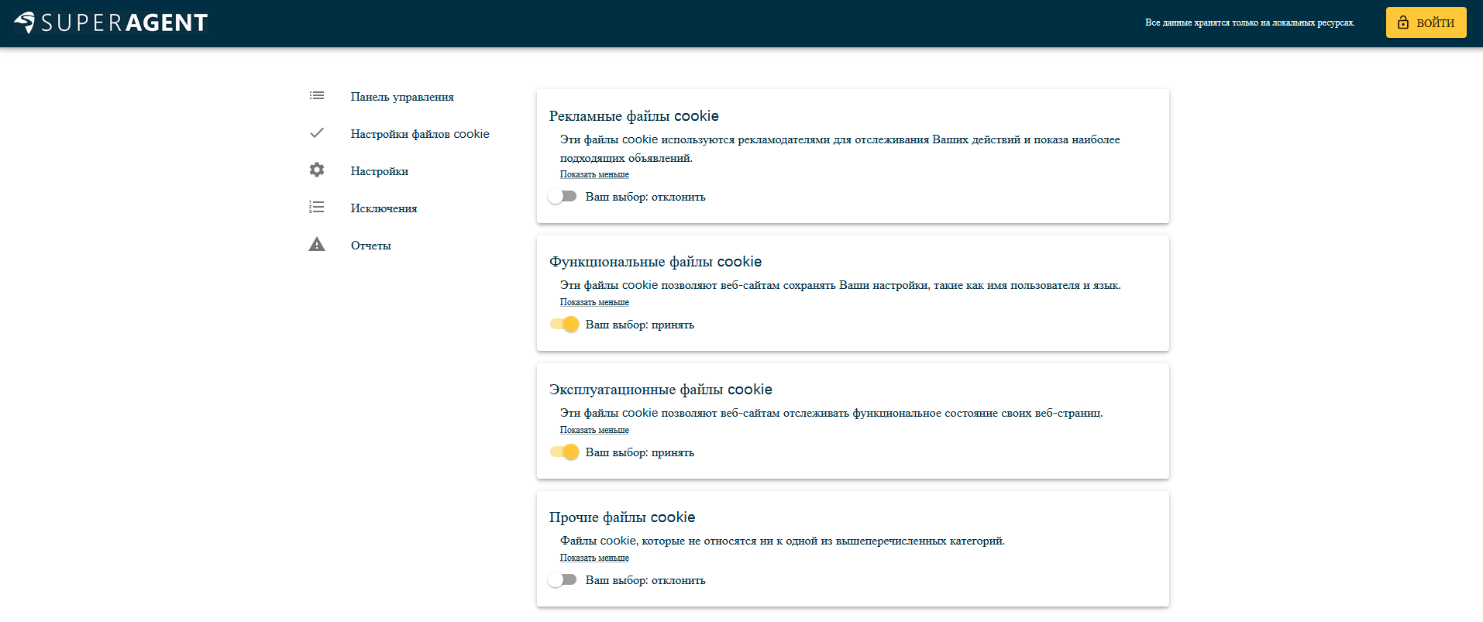The image size is (1483, 622).
Task: Click the Прочие файлы cookie heading
Action: (622, 517)
